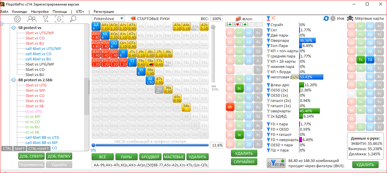Click the Инв label button
Screen dimensions: 387x173
[x=340, y=19]
